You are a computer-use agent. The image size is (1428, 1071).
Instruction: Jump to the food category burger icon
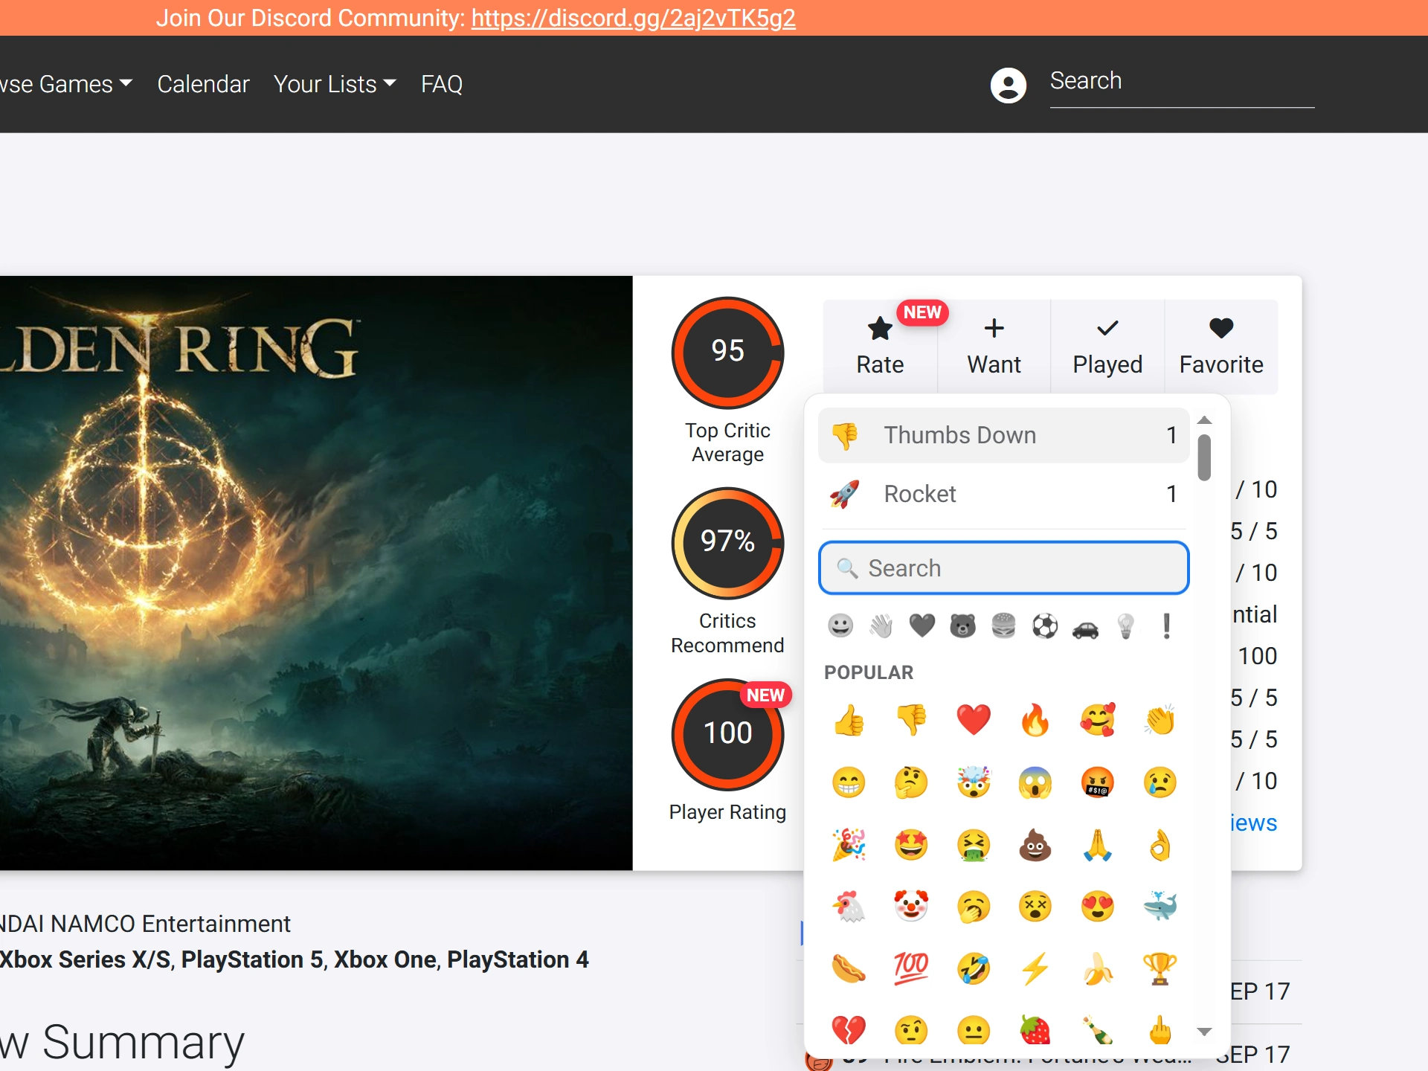[x=1003, y=626]
